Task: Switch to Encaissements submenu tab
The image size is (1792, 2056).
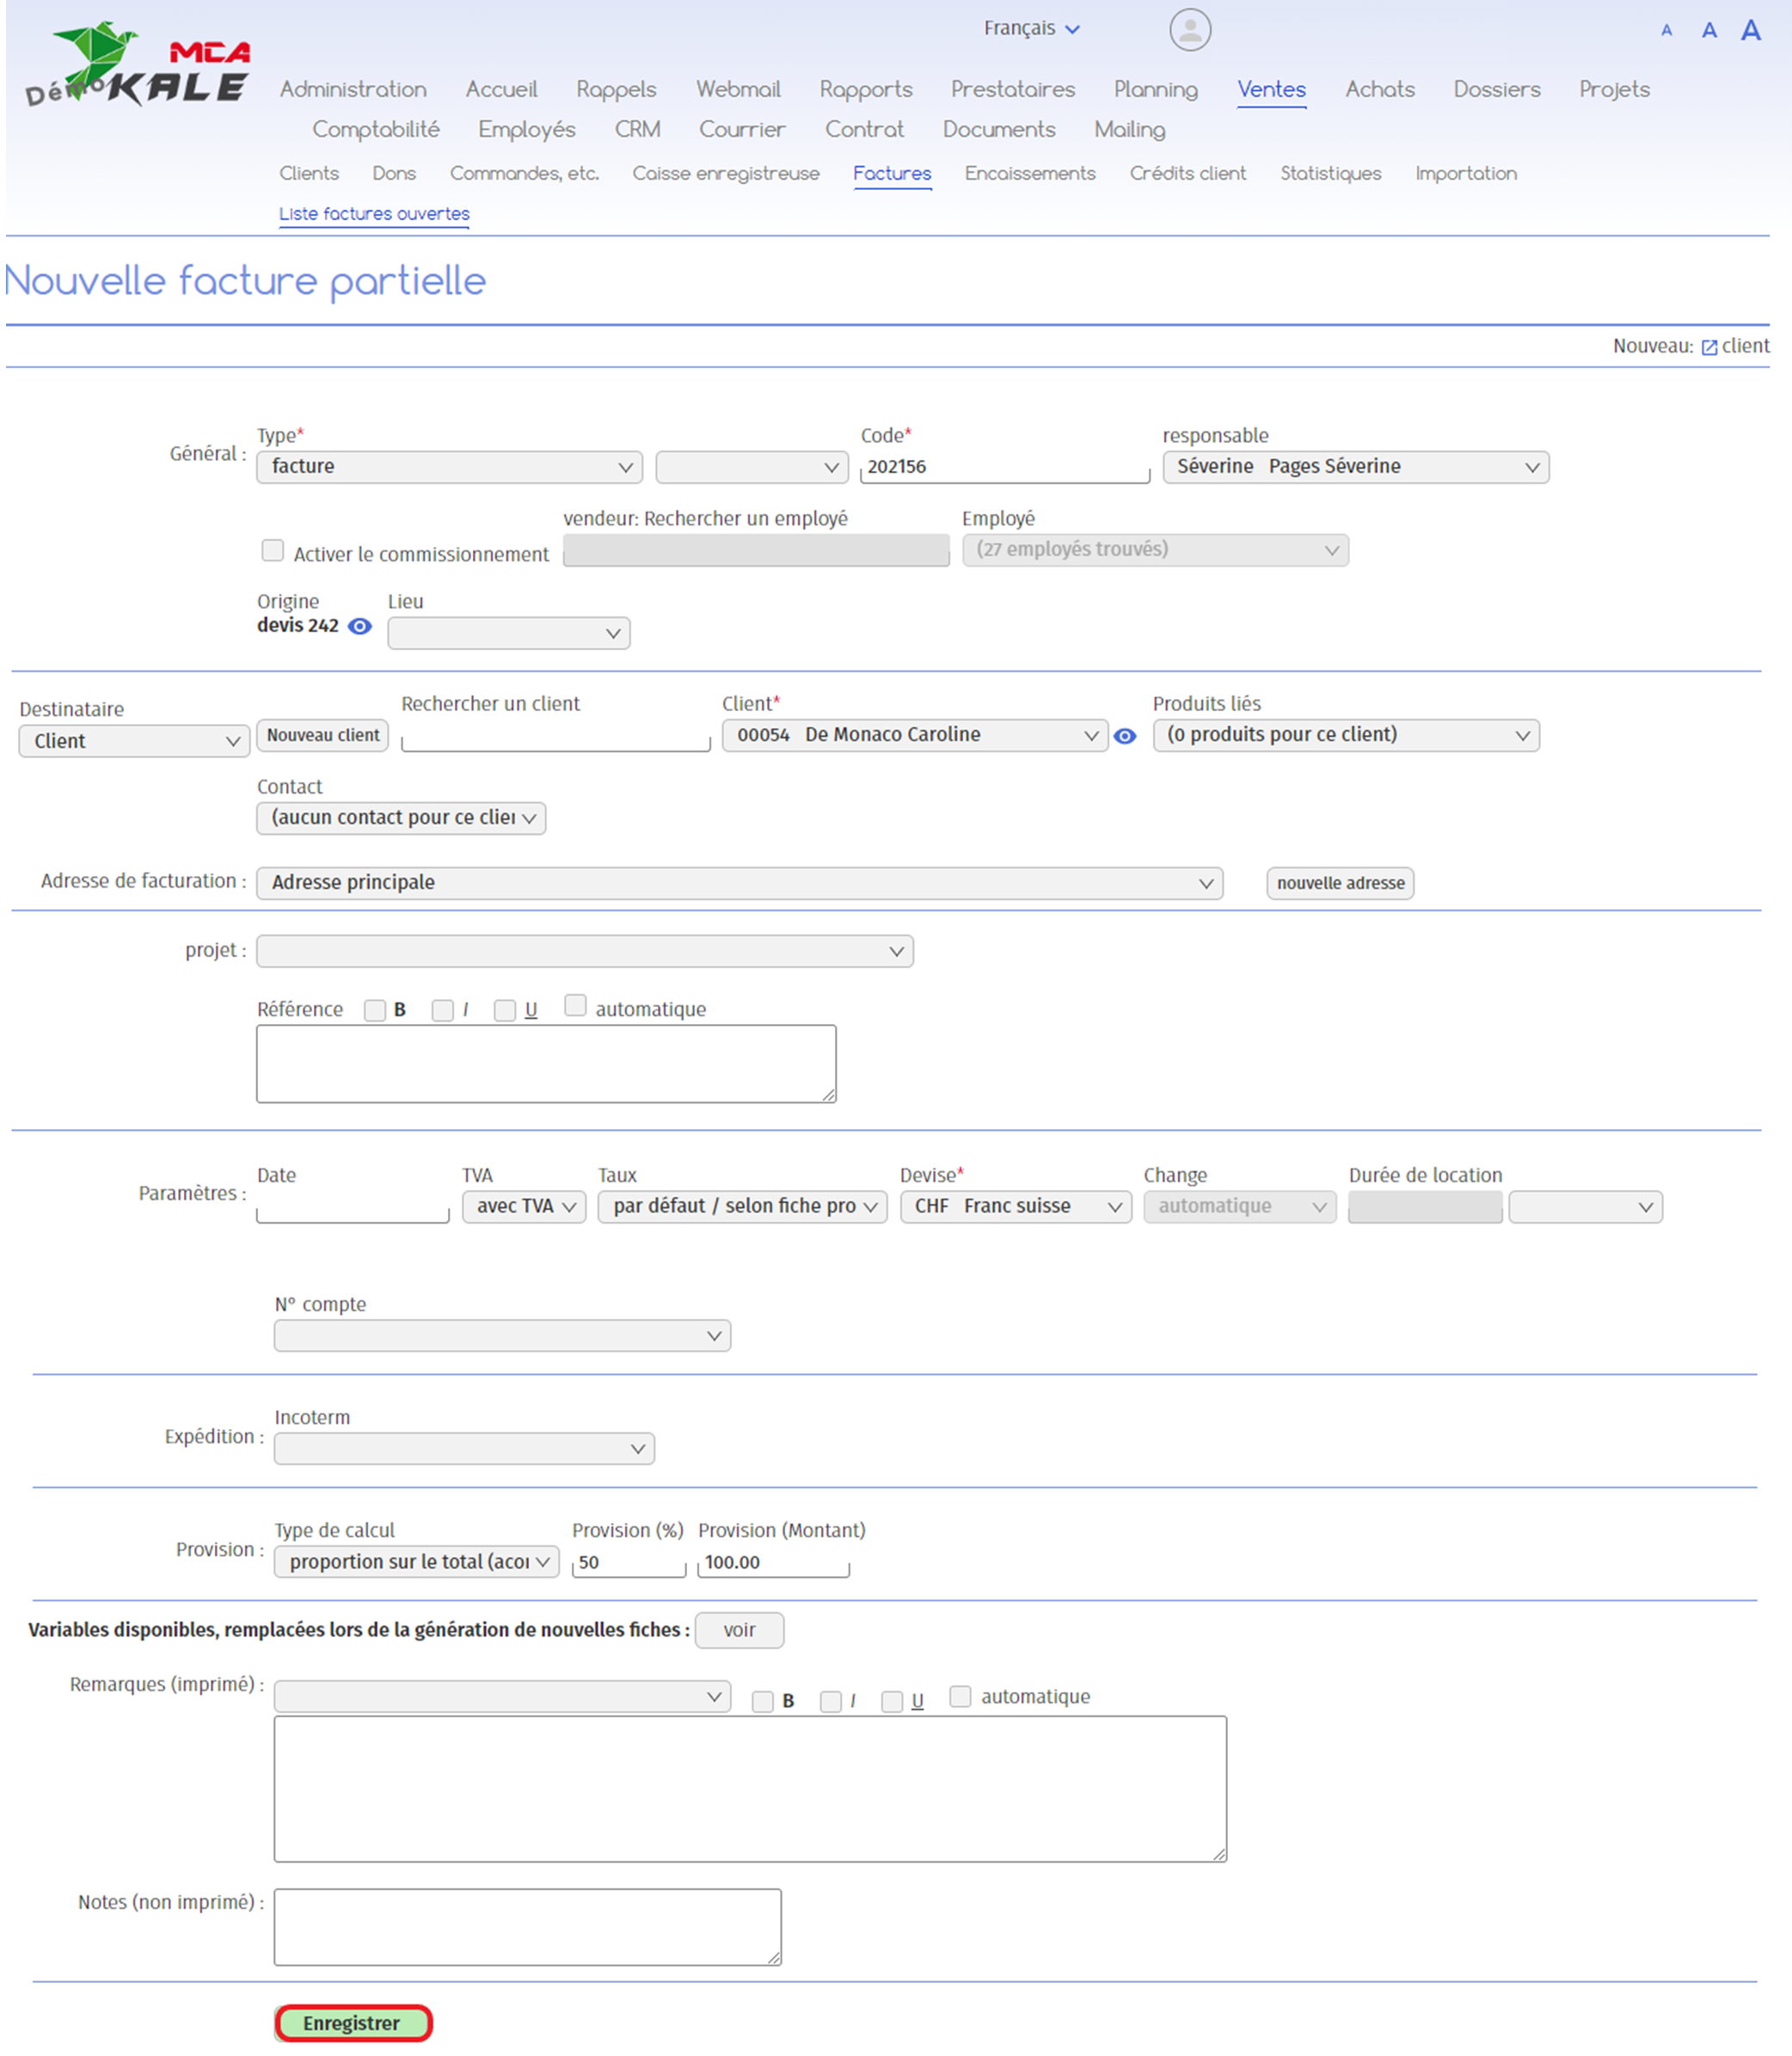Action: point(1030,173)
